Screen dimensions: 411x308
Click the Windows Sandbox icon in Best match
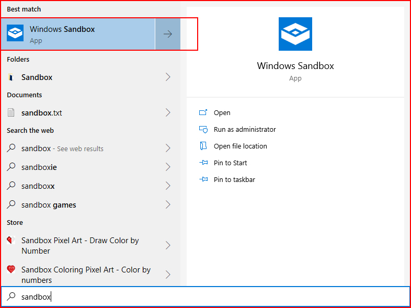(x=15, y=33)
